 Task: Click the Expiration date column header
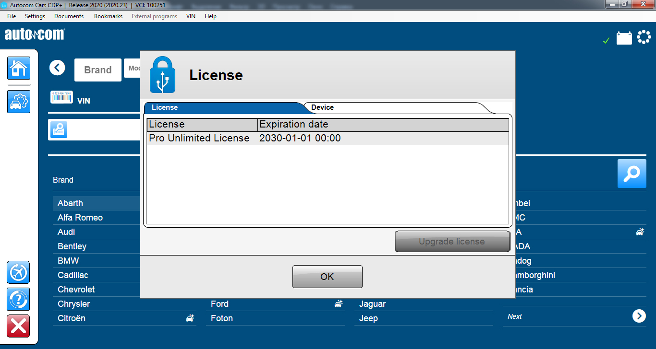(383, 125)
